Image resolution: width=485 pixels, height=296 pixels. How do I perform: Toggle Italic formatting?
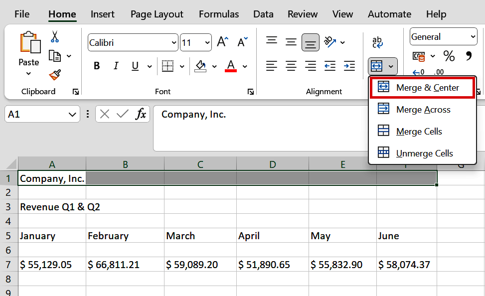[x=116, y=65]
